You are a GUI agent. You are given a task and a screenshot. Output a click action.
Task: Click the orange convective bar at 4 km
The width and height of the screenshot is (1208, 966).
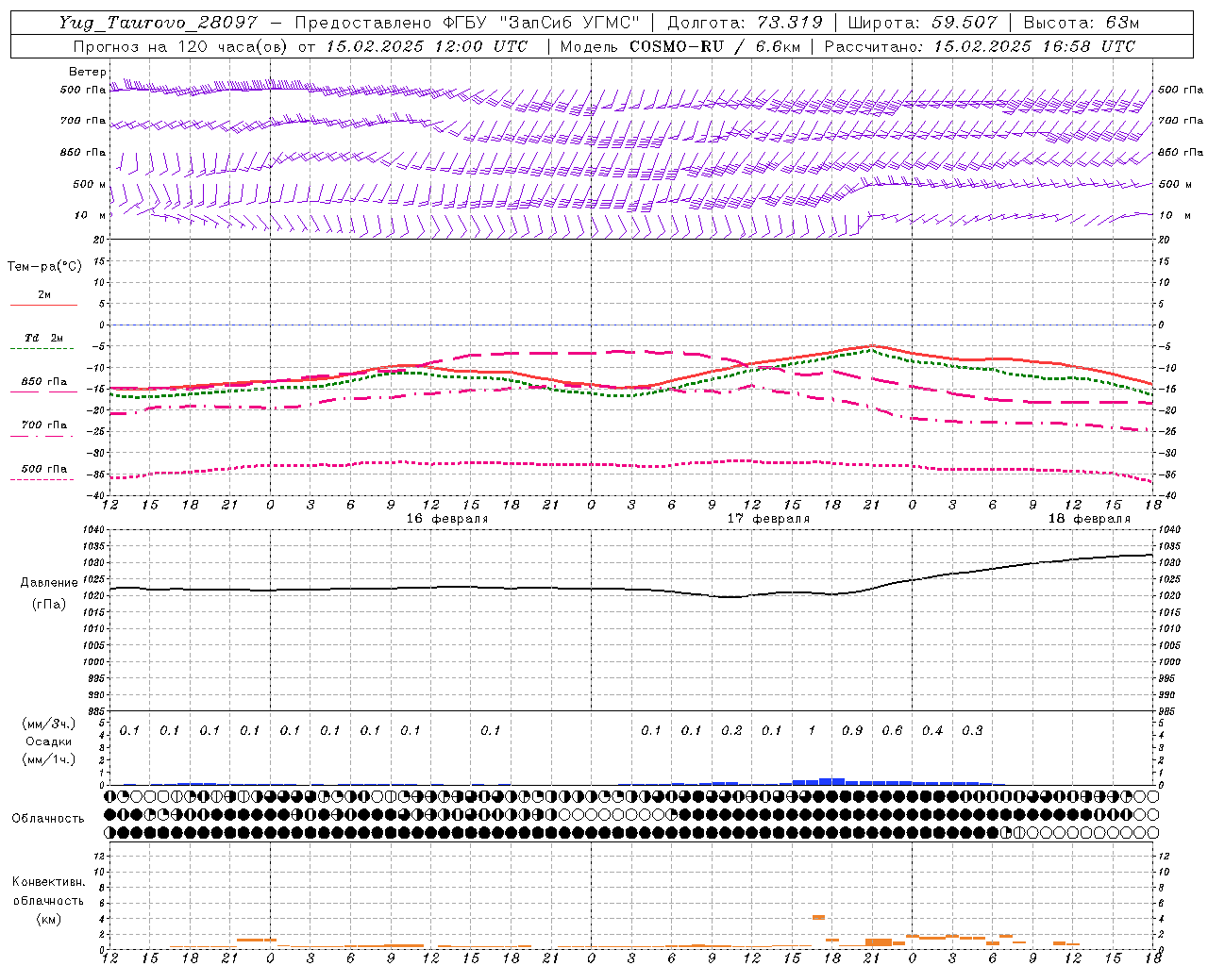tap(818, 917)
